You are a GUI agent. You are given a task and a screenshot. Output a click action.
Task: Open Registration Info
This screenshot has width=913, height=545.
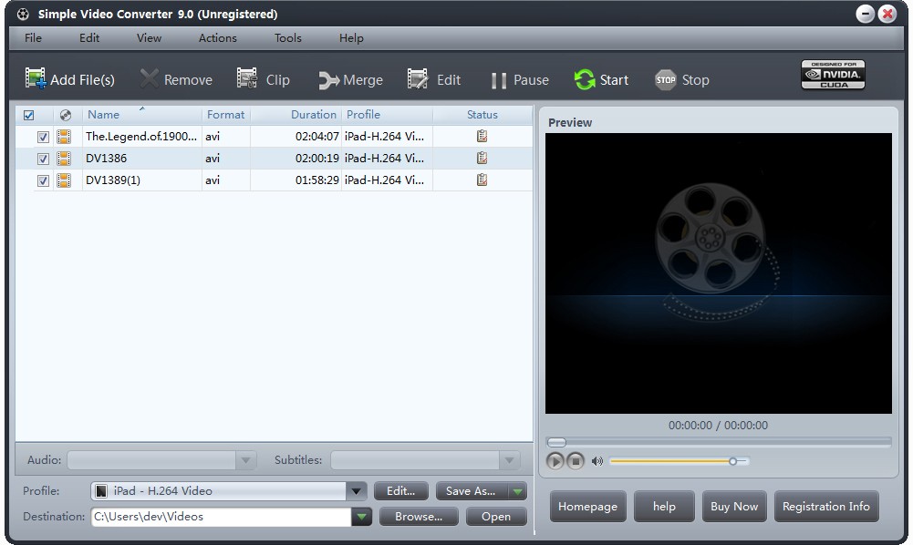point(826,507)
